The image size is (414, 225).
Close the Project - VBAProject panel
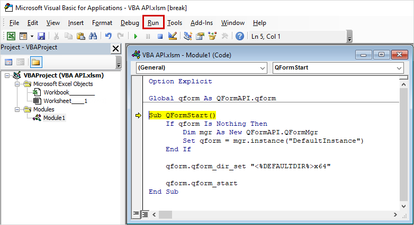coord(115,49)
